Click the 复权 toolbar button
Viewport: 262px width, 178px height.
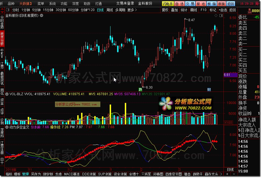coord(165,10)
